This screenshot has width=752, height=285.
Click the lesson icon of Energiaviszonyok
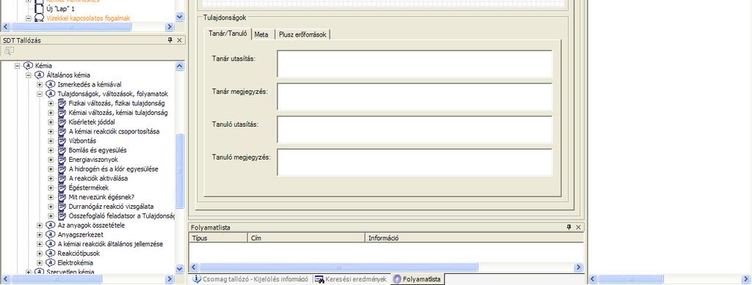click(x=62, y=159)
